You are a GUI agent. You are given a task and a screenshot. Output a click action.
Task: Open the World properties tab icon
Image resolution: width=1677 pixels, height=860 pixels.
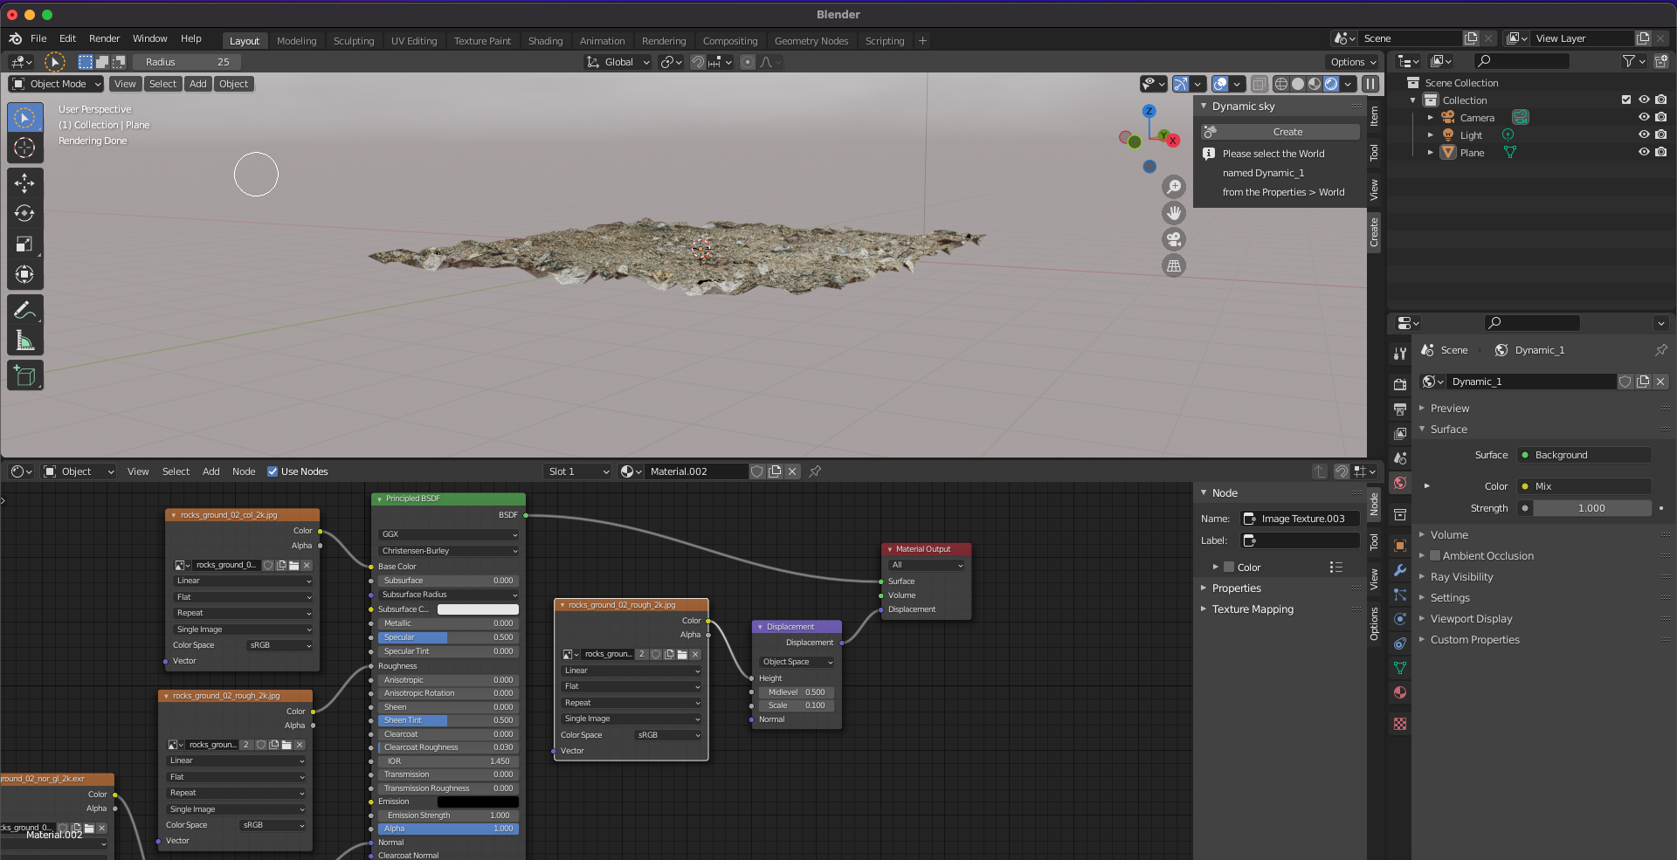1400,483
